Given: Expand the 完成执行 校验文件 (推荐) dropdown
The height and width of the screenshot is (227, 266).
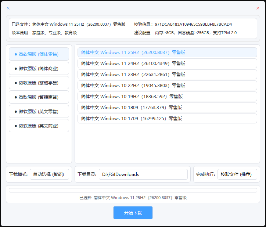Looking at the screenshot, I should click(237, 174).
